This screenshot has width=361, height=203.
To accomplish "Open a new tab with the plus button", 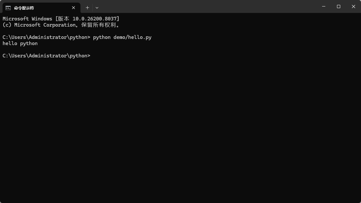I will (x=87, y=8).
